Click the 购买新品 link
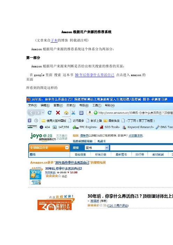 point(51,172)
